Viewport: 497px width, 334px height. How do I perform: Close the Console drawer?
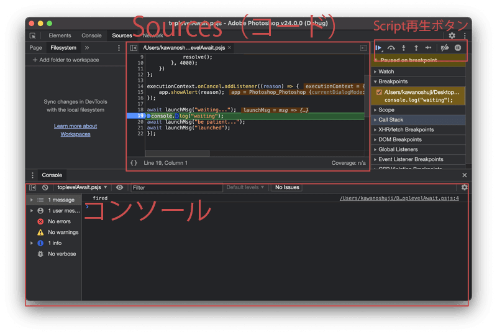point(464,175)
